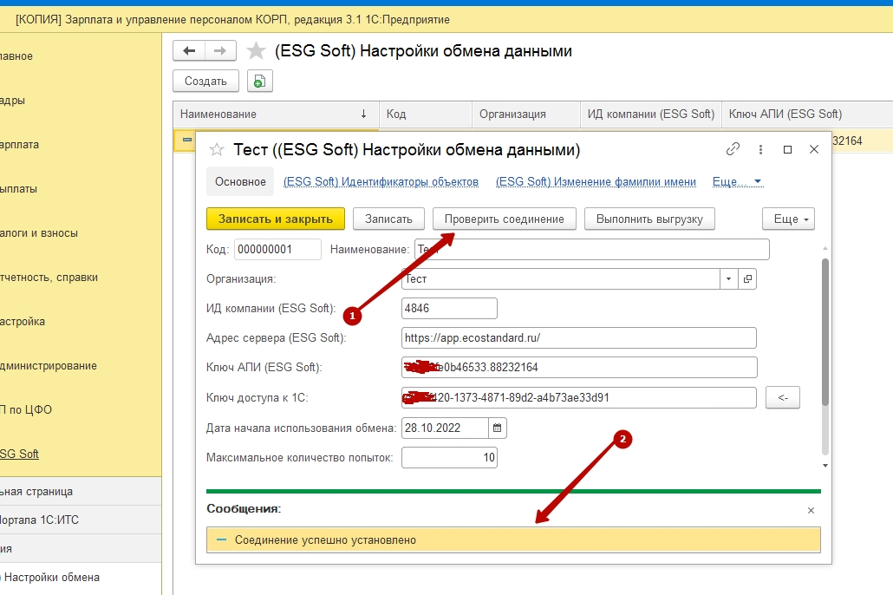The width and height of the screenshot is (893, 595).
Task: Click Выполнить выгрузку button
Action: click(649, 219)
